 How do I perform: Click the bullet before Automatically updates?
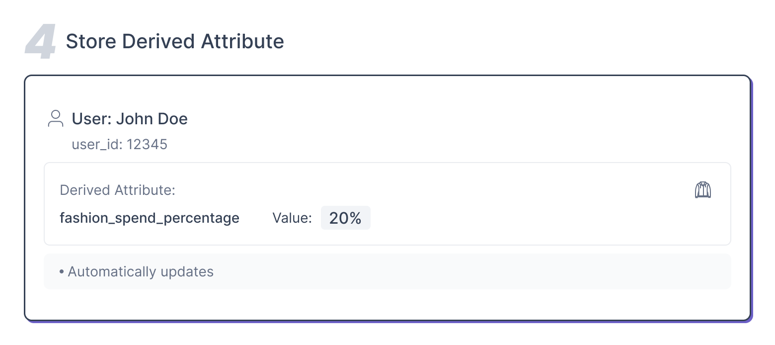click(62, 272)
